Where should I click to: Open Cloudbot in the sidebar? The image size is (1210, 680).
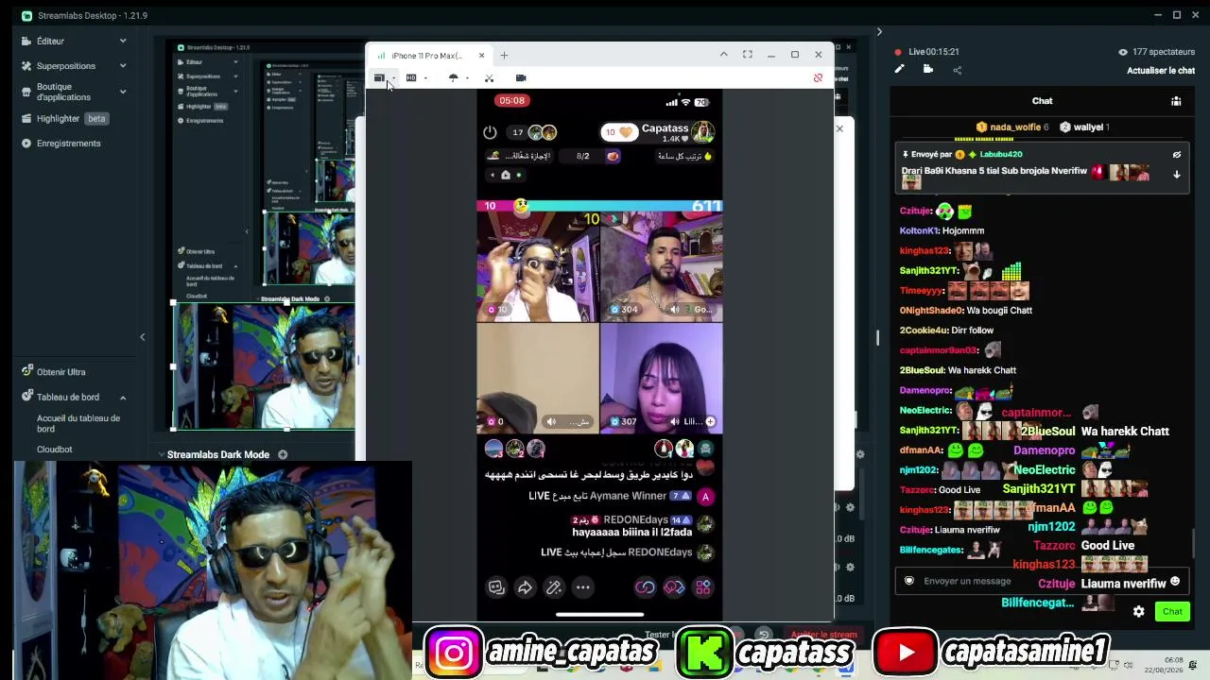point(55,450)
